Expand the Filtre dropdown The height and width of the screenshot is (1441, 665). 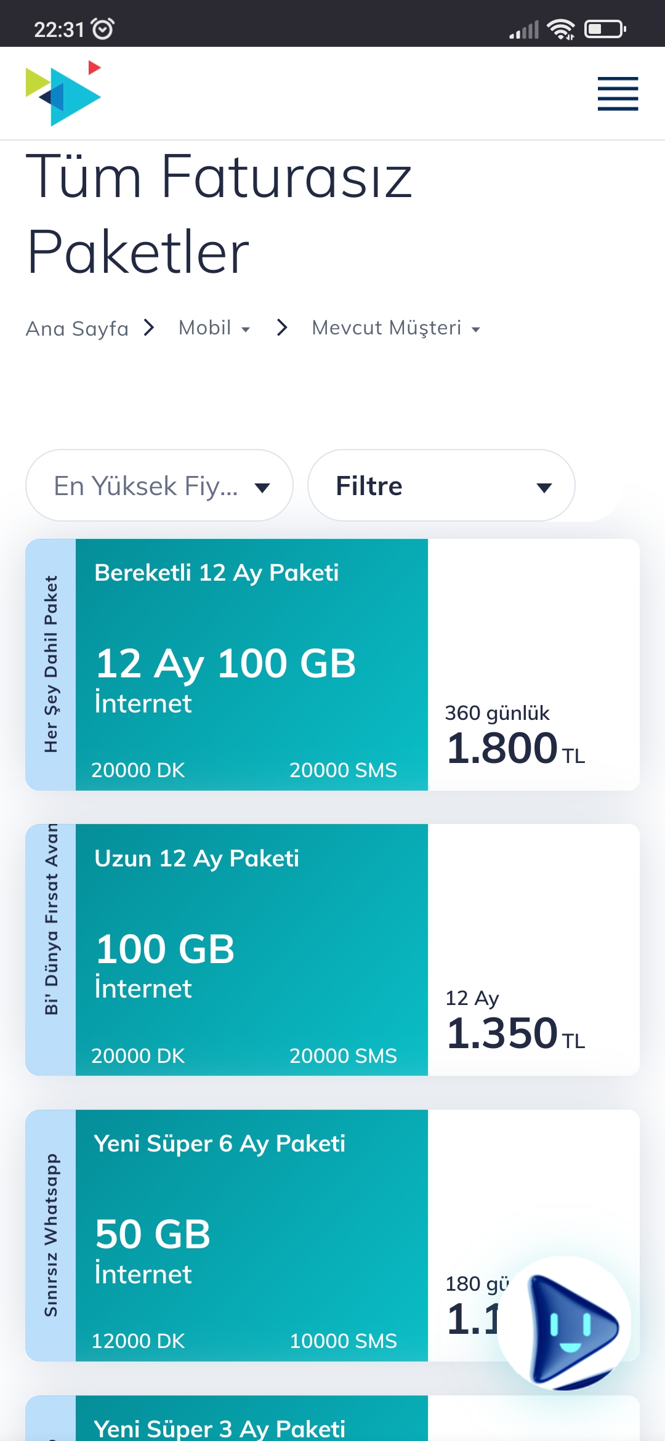click(441, 485)
